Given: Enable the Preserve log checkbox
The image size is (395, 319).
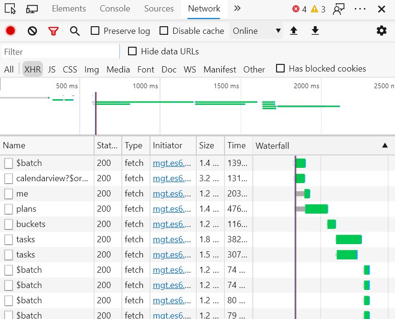Looking at the screenshot, I should click(x=95, y=31).
